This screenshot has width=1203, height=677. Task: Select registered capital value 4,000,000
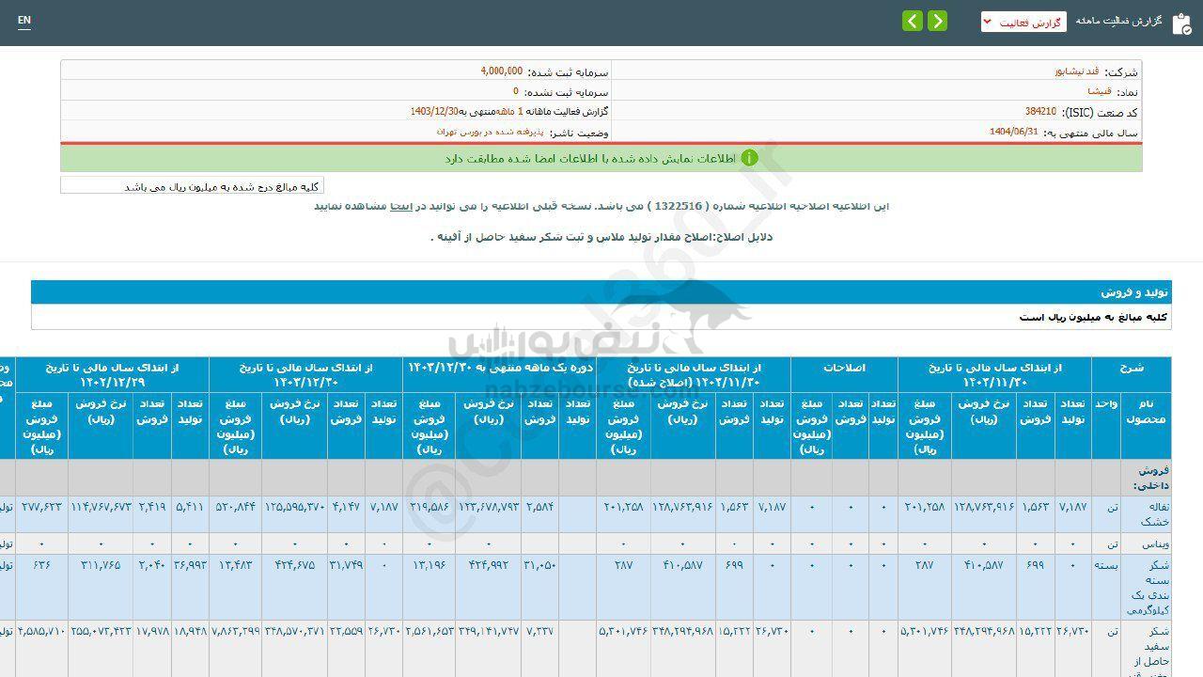(501, 71)
